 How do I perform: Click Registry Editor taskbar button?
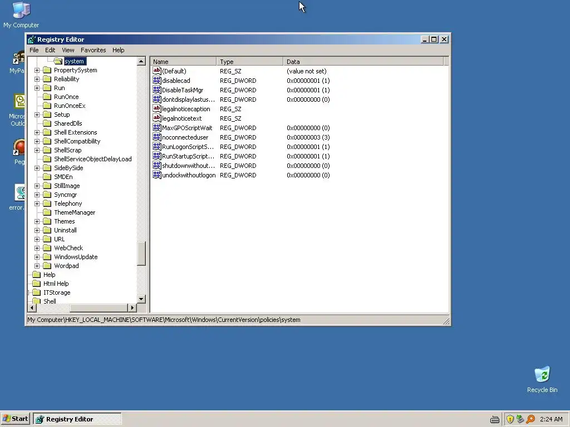pos(77,419)
